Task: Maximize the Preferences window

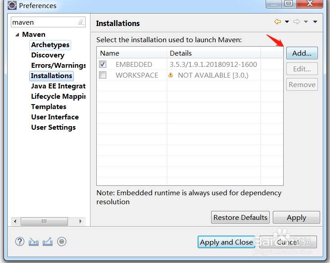Action: tap(289, 3)
